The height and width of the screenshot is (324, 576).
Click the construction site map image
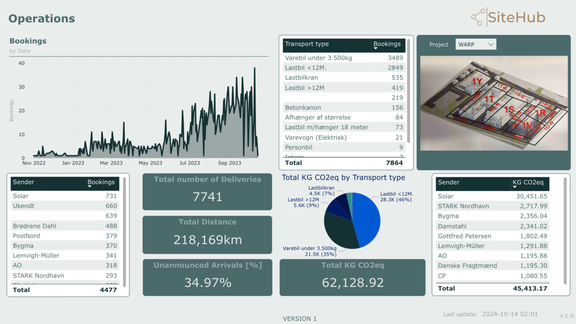493,103
